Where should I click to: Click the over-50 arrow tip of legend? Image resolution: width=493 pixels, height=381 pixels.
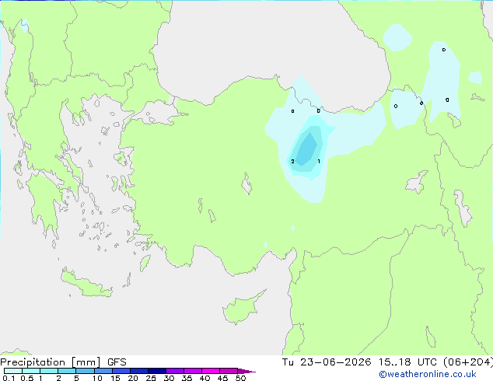point(247,372)
